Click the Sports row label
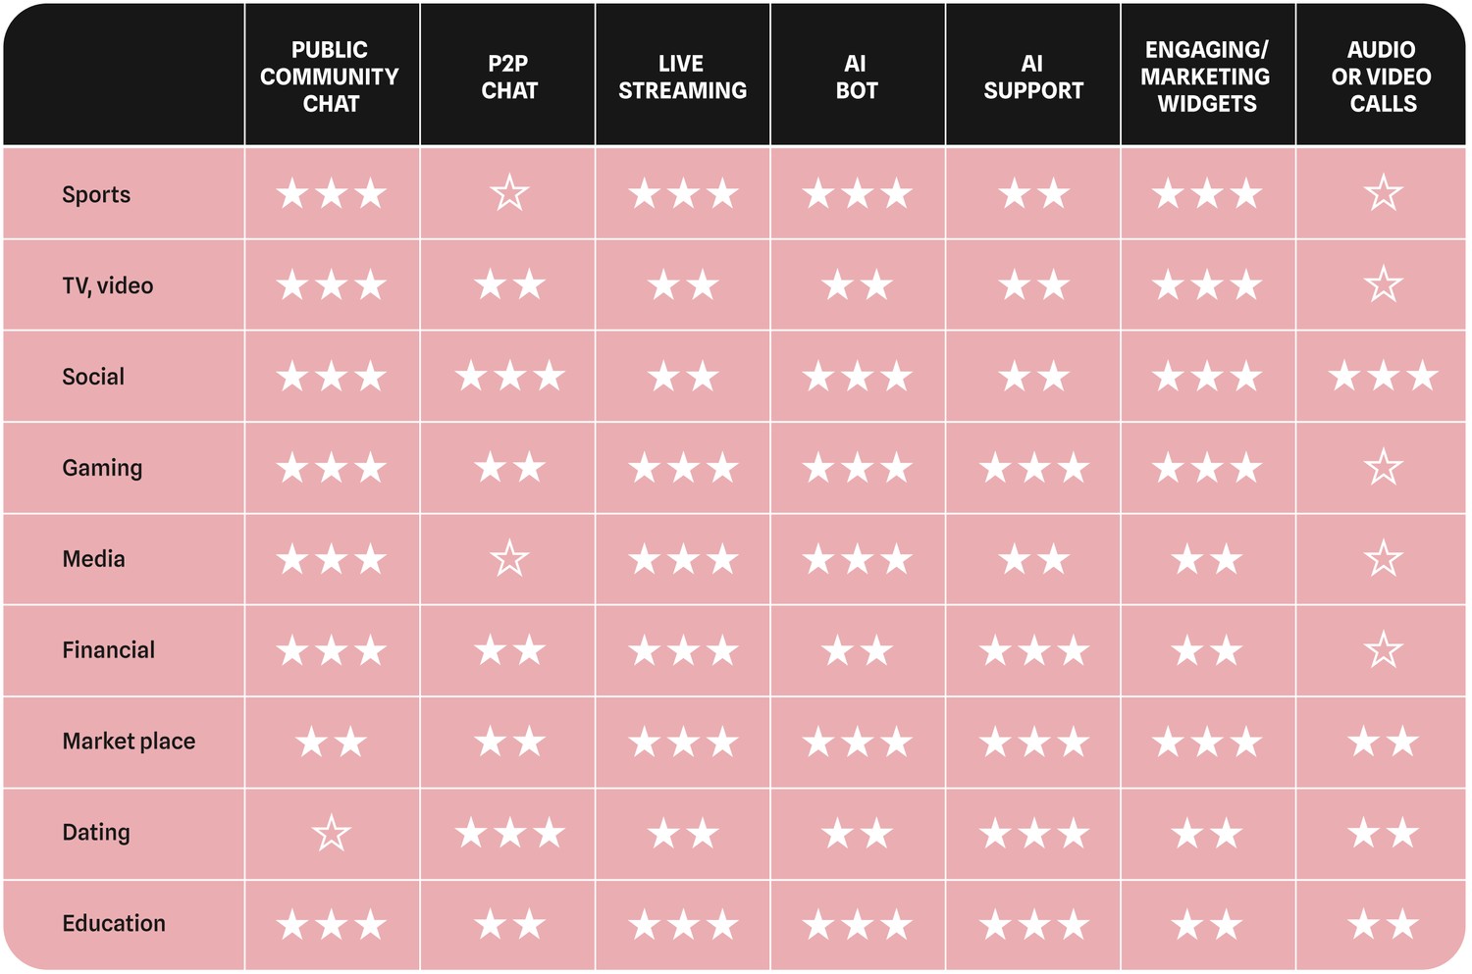This screenshot has height=974, width=1472. coord(96,194)
